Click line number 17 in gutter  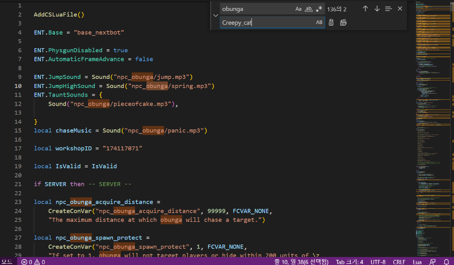click(18, 148)
